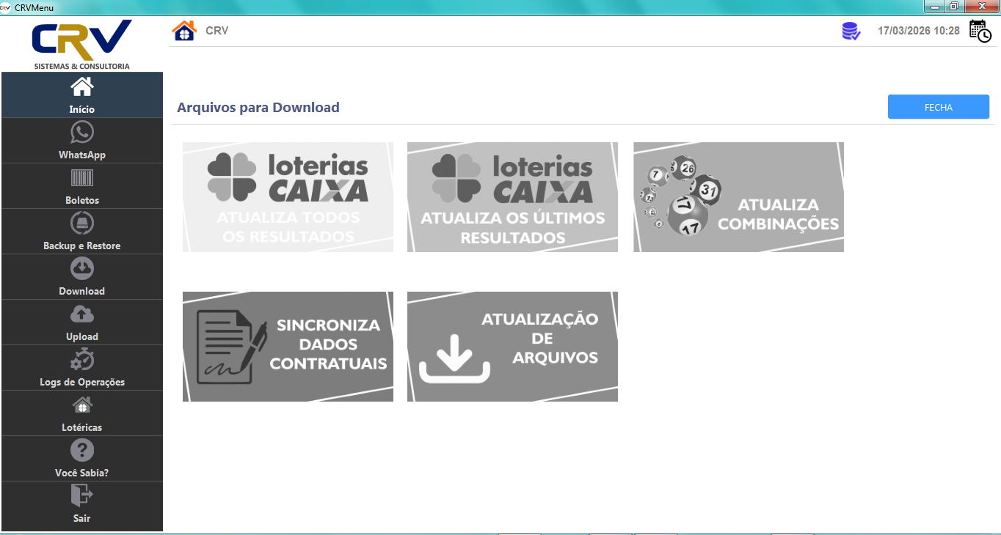The height and width of the screenshot is (535, 1001).
Task: Select the date and time 17/03/2026 10:28
Action: tap(919, 31)
